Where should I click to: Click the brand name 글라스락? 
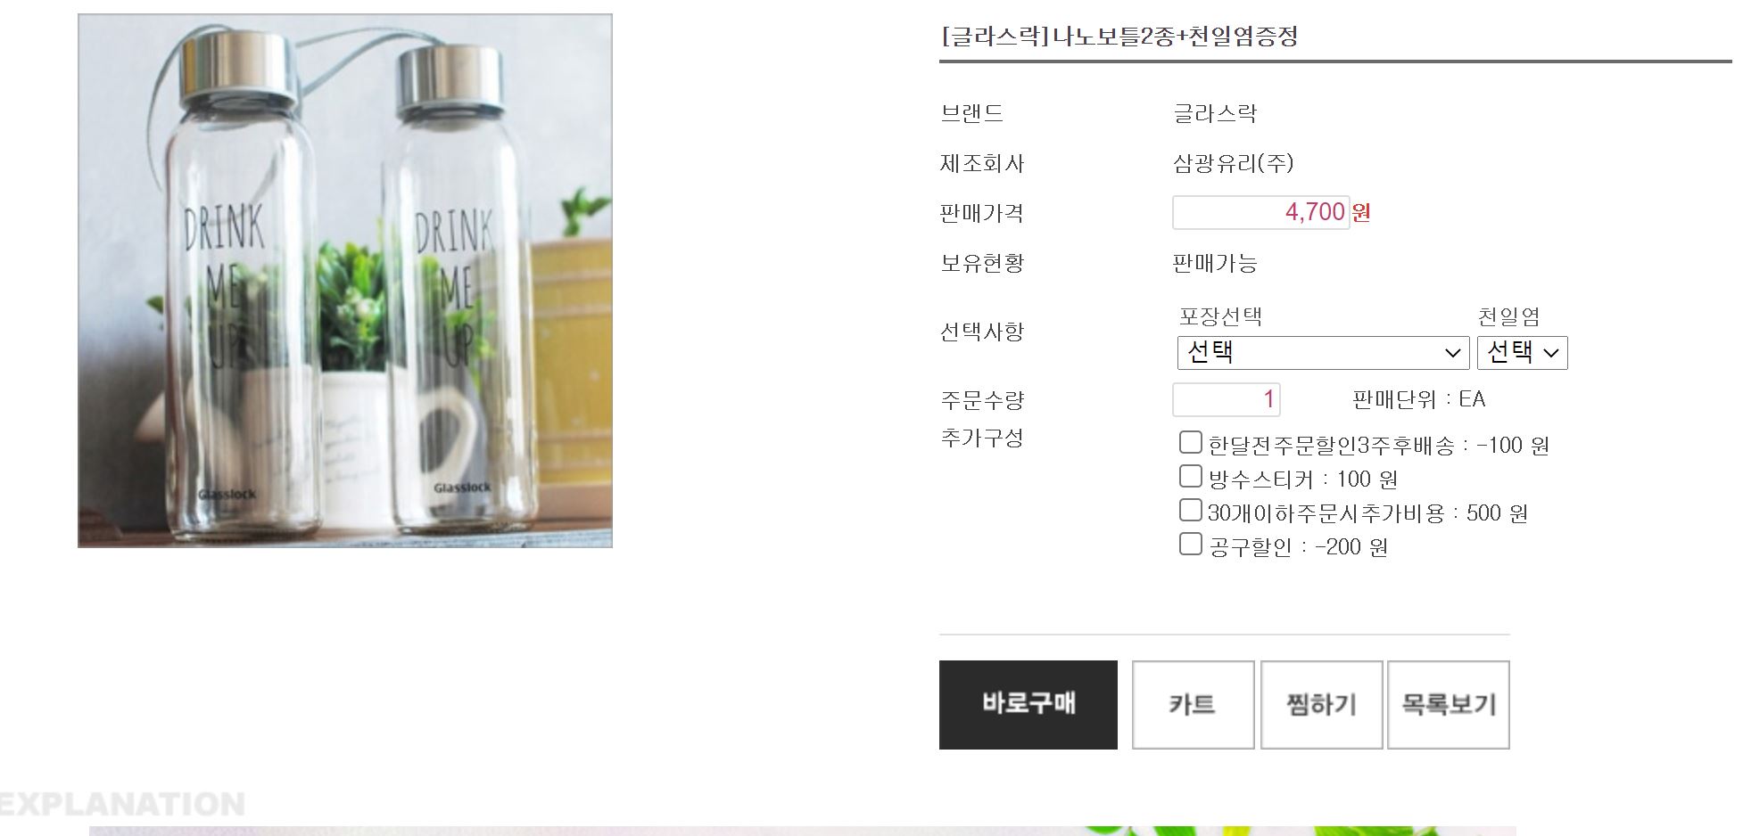[x=1215, y=113]
